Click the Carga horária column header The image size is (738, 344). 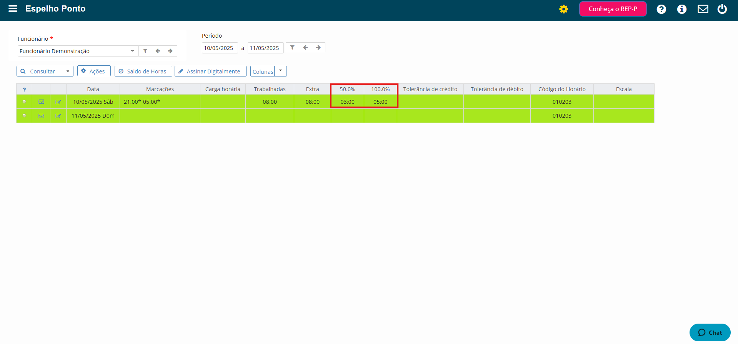pyautogui.click(x=223, y=89)
